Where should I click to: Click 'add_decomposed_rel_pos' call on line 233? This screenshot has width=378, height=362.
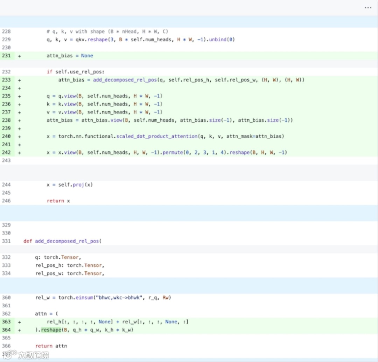pyautogui.click(x=125, y=80)
